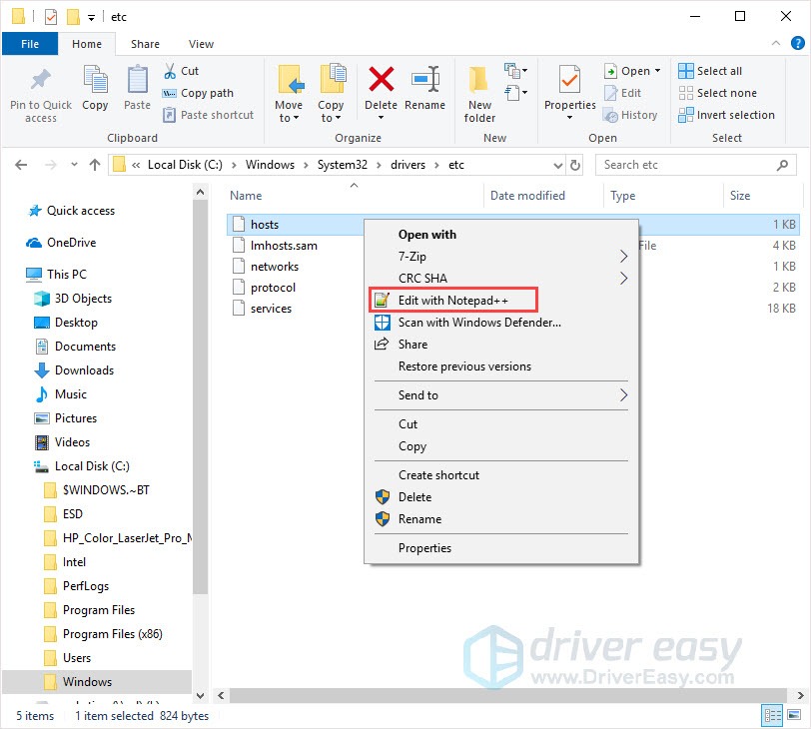Switch to the View ribbon tab
Viewport: 811px width, 729px height.
point(201,44)
